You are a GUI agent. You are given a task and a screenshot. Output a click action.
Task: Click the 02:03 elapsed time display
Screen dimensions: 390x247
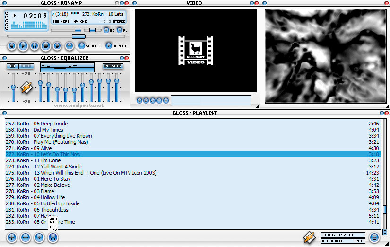(35, 16)
